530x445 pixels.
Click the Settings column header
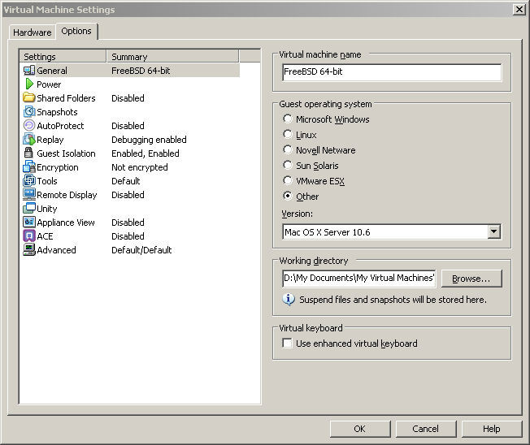pyautogui.click(x=63, y=56)
